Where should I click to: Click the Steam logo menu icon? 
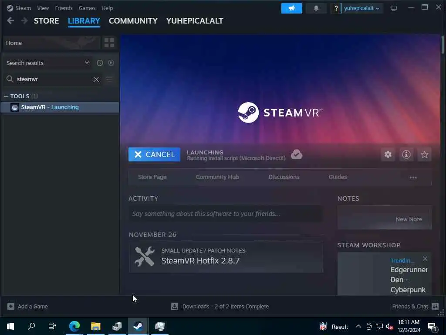point(10,8)
